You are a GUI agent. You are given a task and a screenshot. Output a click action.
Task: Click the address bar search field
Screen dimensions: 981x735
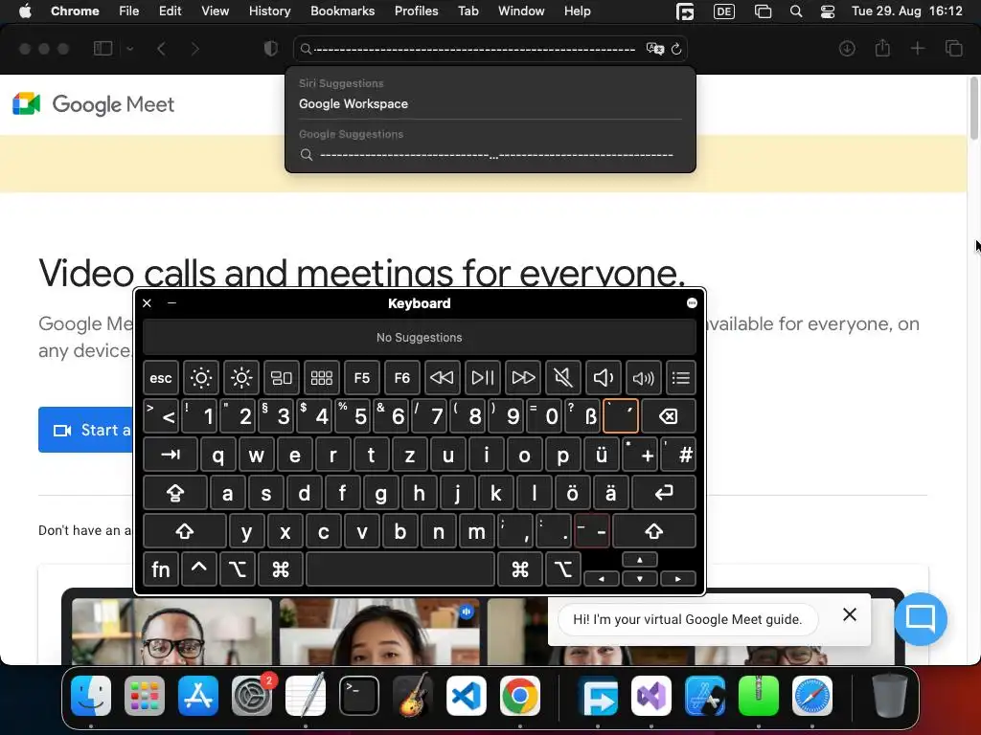(x=490, y=49)
